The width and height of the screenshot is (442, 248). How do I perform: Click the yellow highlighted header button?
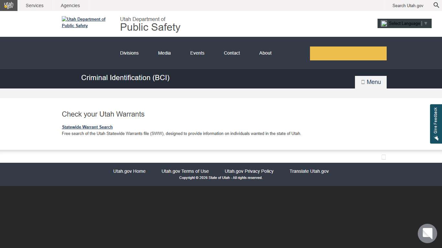[348, 53]
